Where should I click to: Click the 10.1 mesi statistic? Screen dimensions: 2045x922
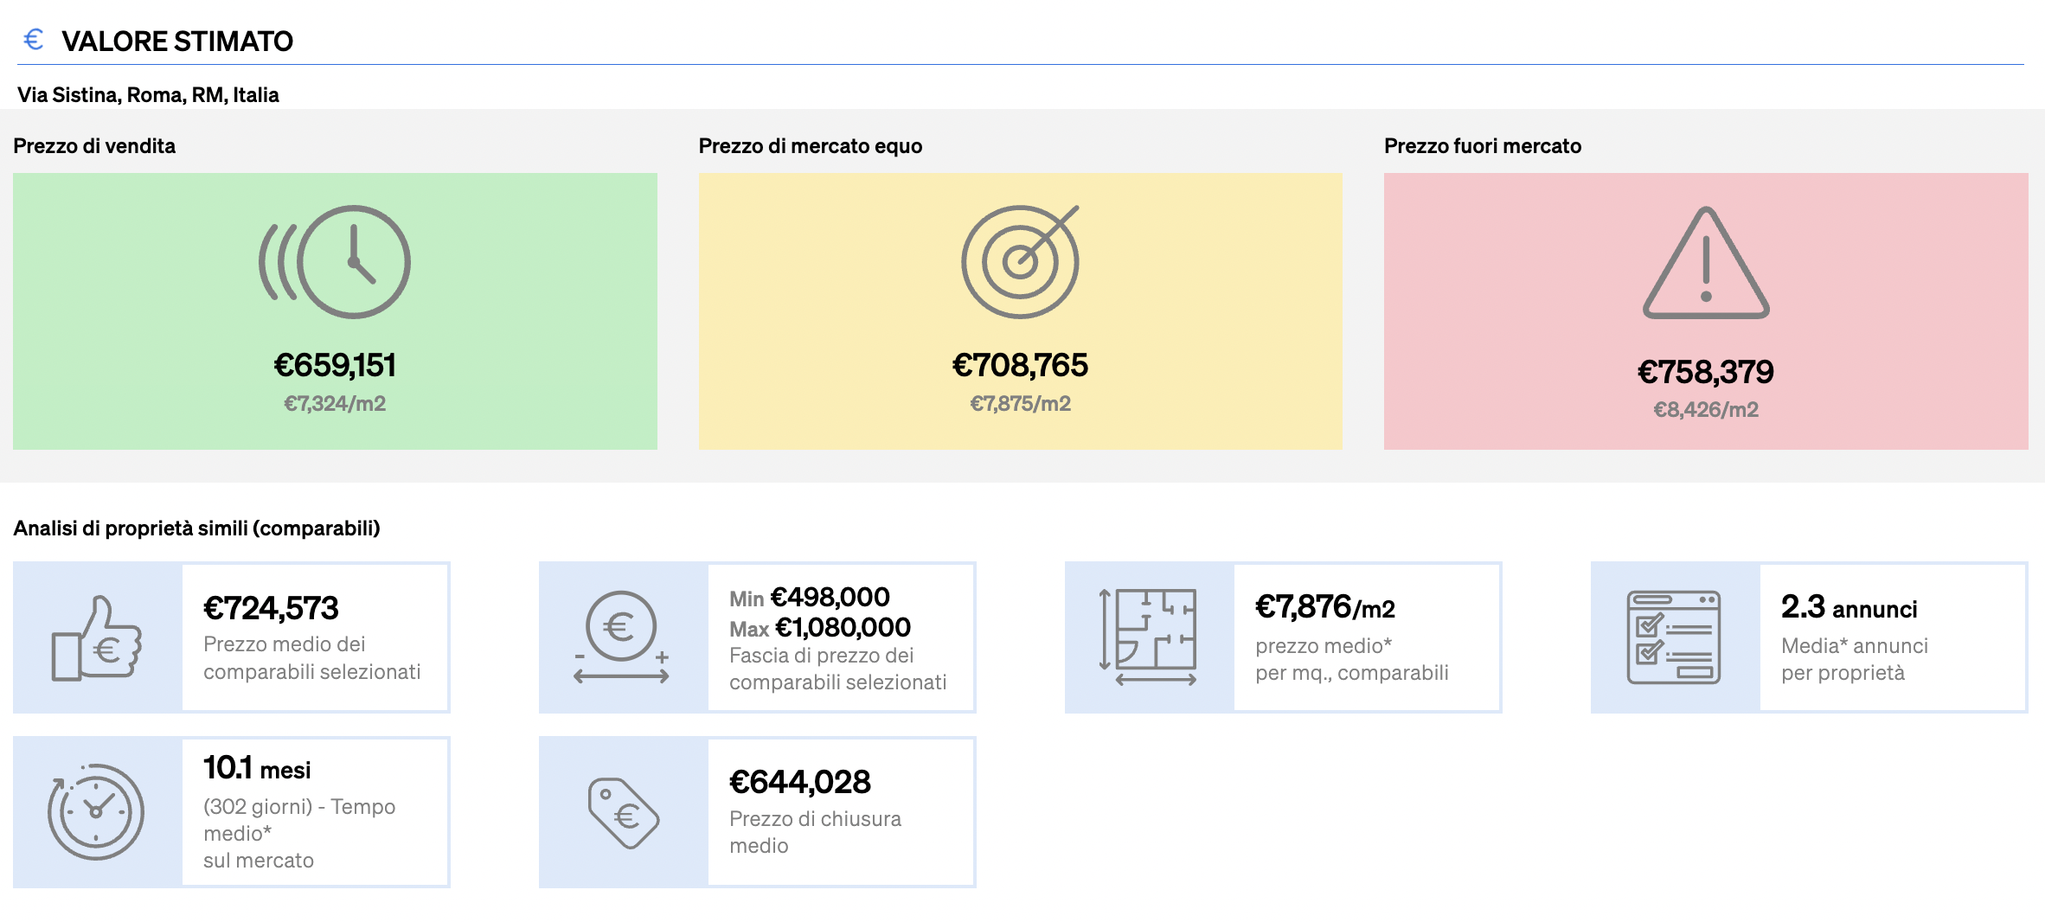[257, 768]
